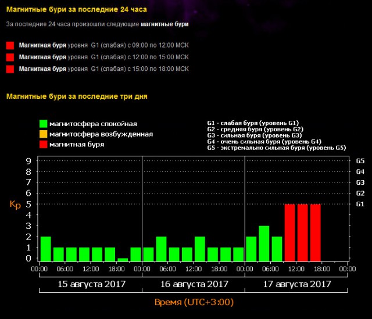Click the first red storm bar on 17 августа
This screenshot has height=319, width=372.
click(x=289, y=232)
